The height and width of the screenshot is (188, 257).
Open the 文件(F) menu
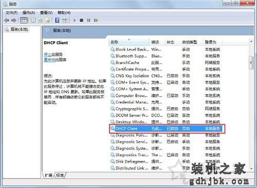pos(11,13)
